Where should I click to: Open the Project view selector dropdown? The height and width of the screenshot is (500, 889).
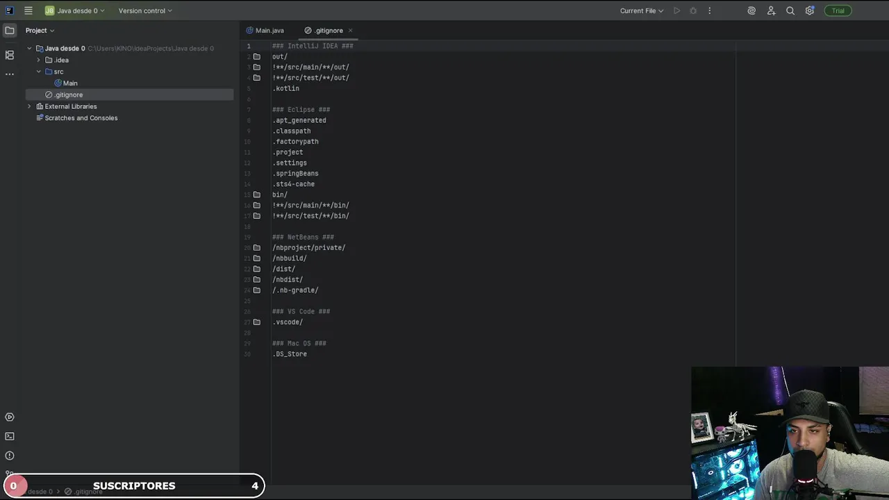click(x=40, y=31)
